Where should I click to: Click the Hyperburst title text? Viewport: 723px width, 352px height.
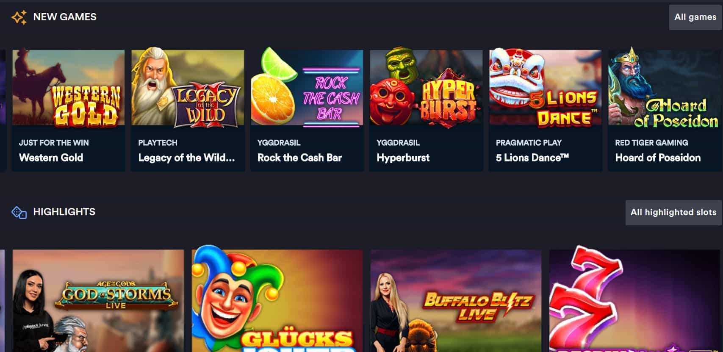pos(403,158)
